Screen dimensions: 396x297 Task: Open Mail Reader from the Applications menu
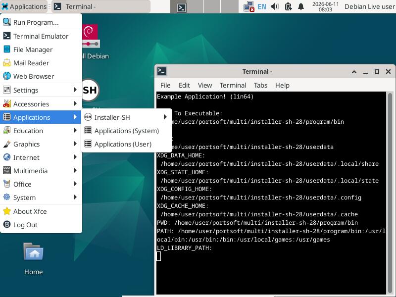[x=41, y=63]
